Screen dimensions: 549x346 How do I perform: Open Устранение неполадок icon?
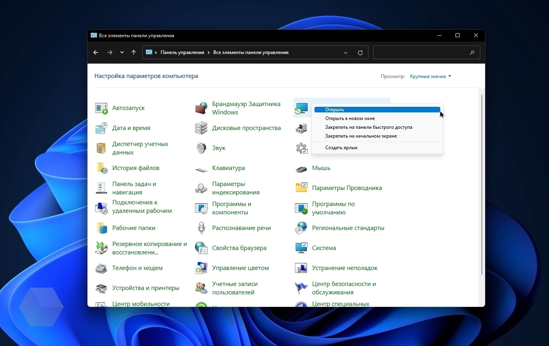click(301, 268)
